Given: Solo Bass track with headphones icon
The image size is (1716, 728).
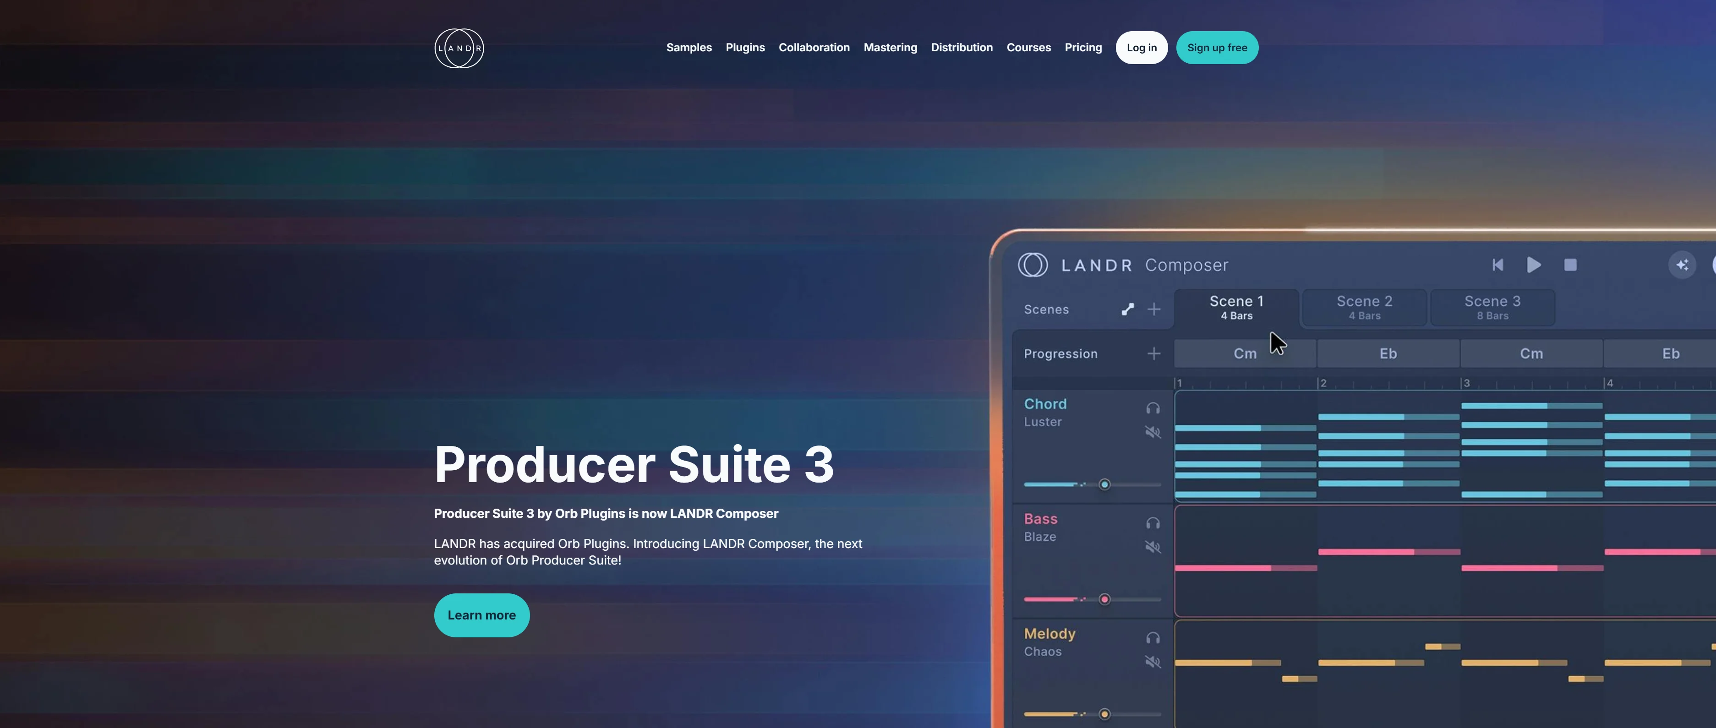Looking at the screenshot, I should 1153,523.
